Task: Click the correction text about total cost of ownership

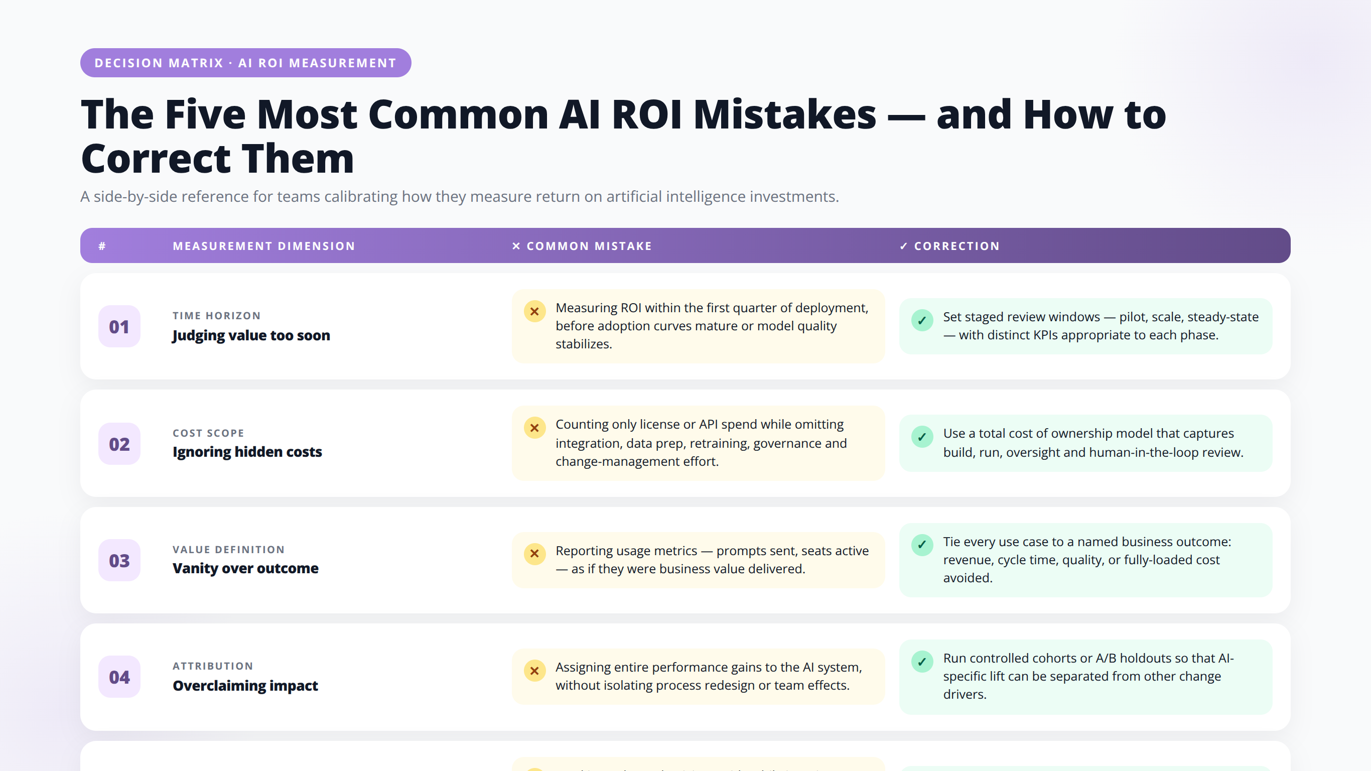Action: click(1093, 443)
